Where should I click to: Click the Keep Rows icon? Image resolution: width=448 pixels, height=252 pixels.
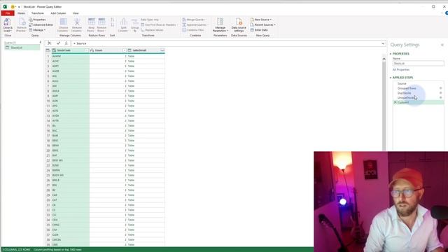[x=92, y=22]
